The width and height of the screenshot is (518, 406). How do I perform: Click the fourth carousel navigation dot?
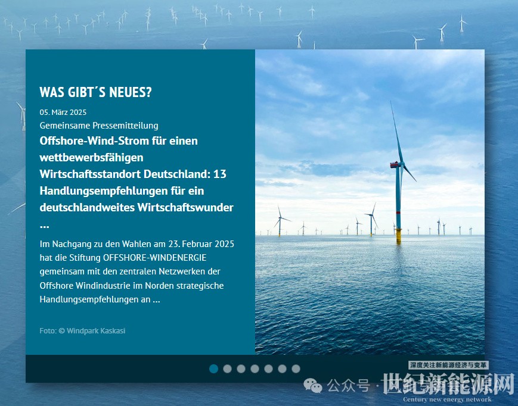[255, 369]
